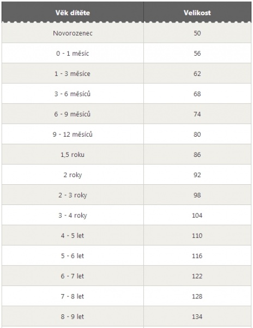Click size value 80
Viewport: 253px width, 328px height.
coord(197,134)
